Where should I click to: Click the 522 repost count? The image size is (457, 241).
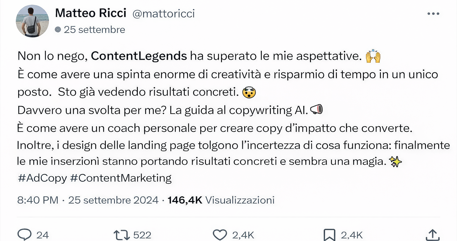[x=142, y=235]
